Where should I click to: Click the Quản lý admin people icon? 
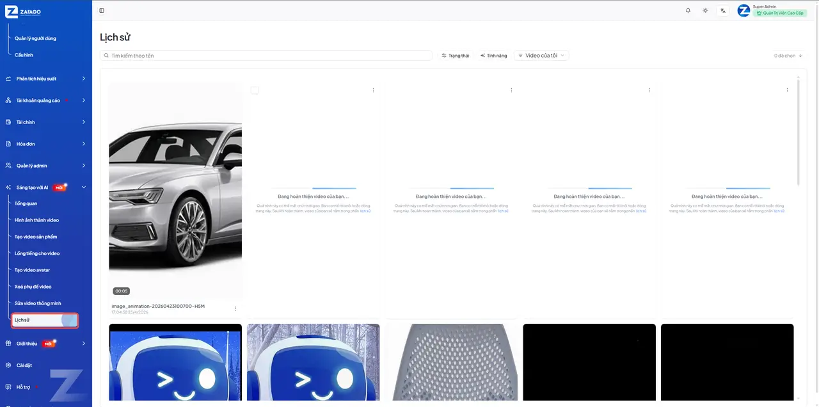tap(8, 166)
